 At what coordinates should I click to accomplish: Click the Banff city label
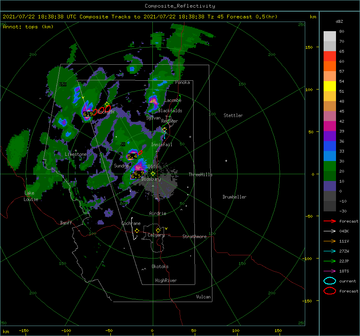coord(66,223)
